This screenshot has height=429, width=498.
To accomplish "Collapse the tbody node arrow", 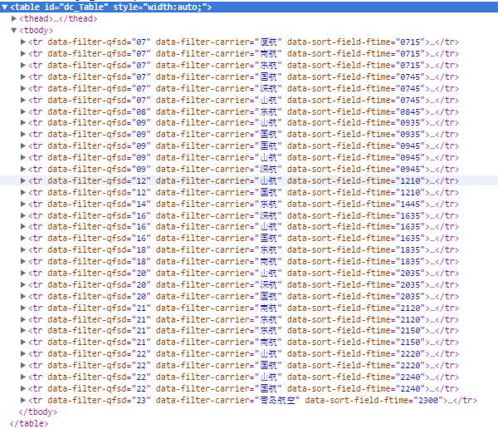I will [13, 30].
